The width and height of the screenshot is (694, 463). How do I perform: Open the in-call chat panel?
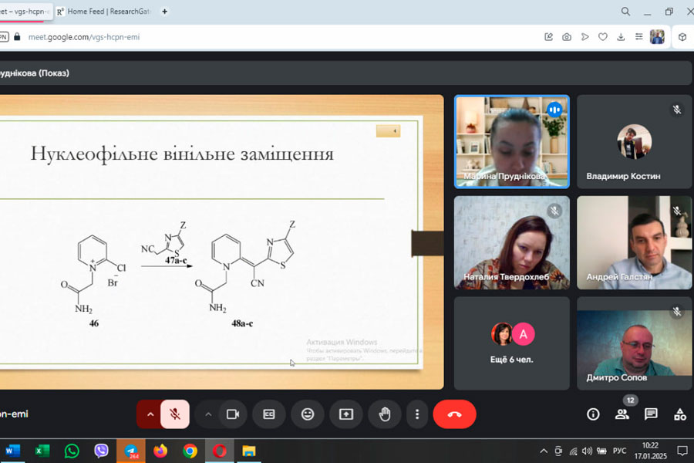pos(651,414)
